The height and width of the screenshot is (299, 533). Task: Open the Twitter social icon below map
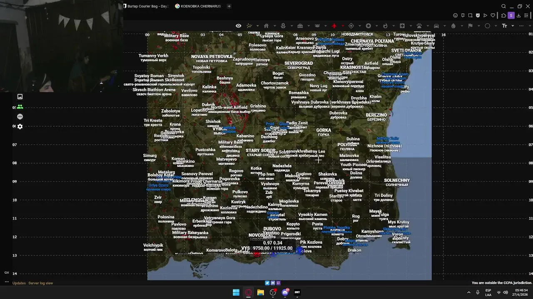tap(267, 283)
